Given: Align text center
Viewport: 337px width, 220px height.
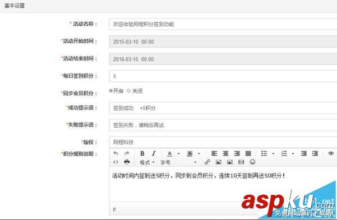Looking at the screenshot, I should click(225, 153).
